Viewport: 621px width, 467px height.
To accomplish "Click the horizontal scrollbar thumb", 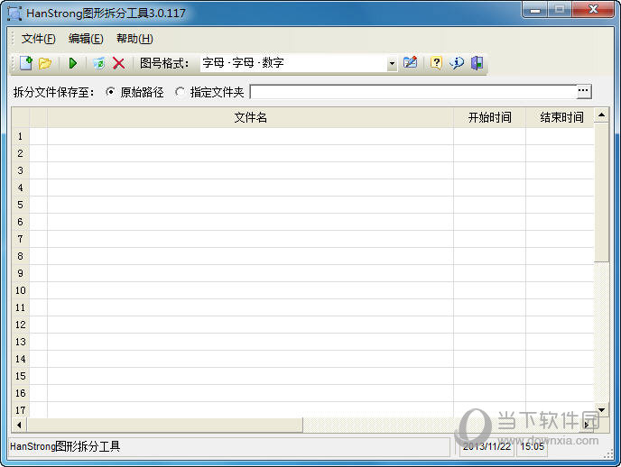I will tap(165, 426).
